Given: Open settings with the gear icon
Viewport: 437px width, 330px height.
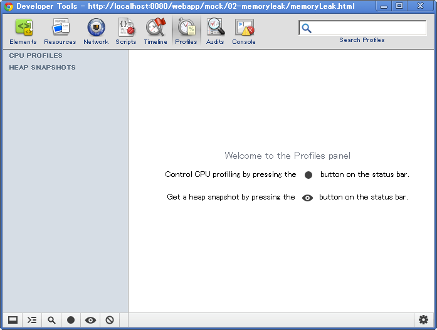Looking at the screenshot, I should pyautogui.click(x=423, y=320).
